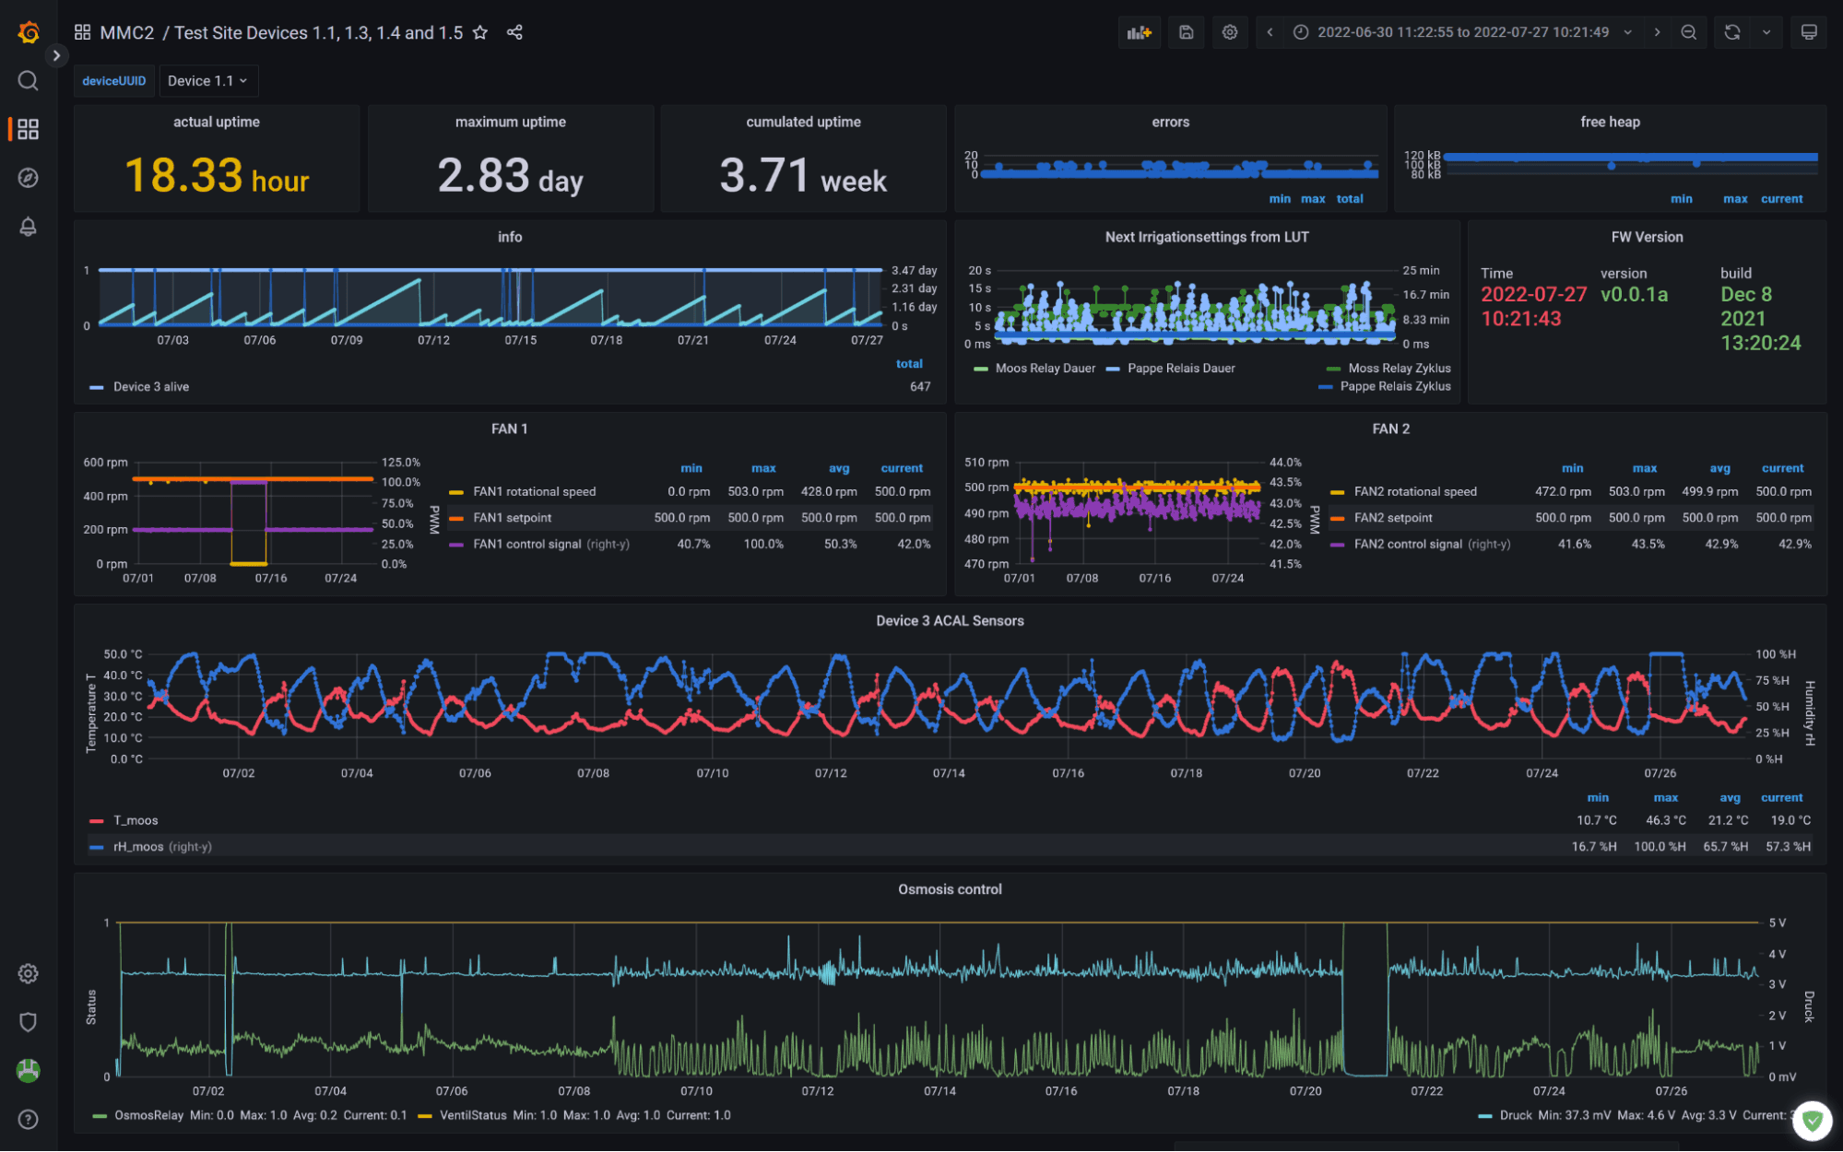Select the Dashboards icon in the sidebar
Image resolution: width=1843 pixels, height=1152 pixels.
(28, 129)
